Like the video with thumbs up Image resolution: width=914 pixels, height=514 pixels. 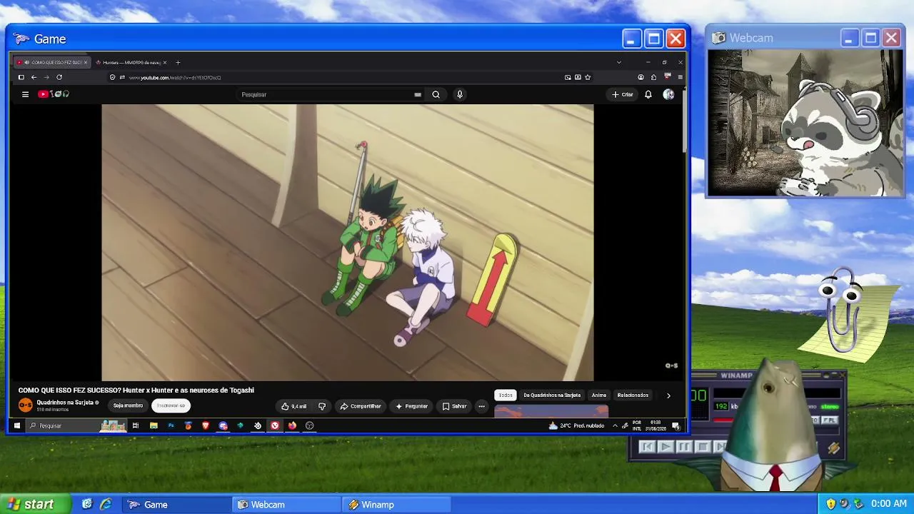point(294,406)
